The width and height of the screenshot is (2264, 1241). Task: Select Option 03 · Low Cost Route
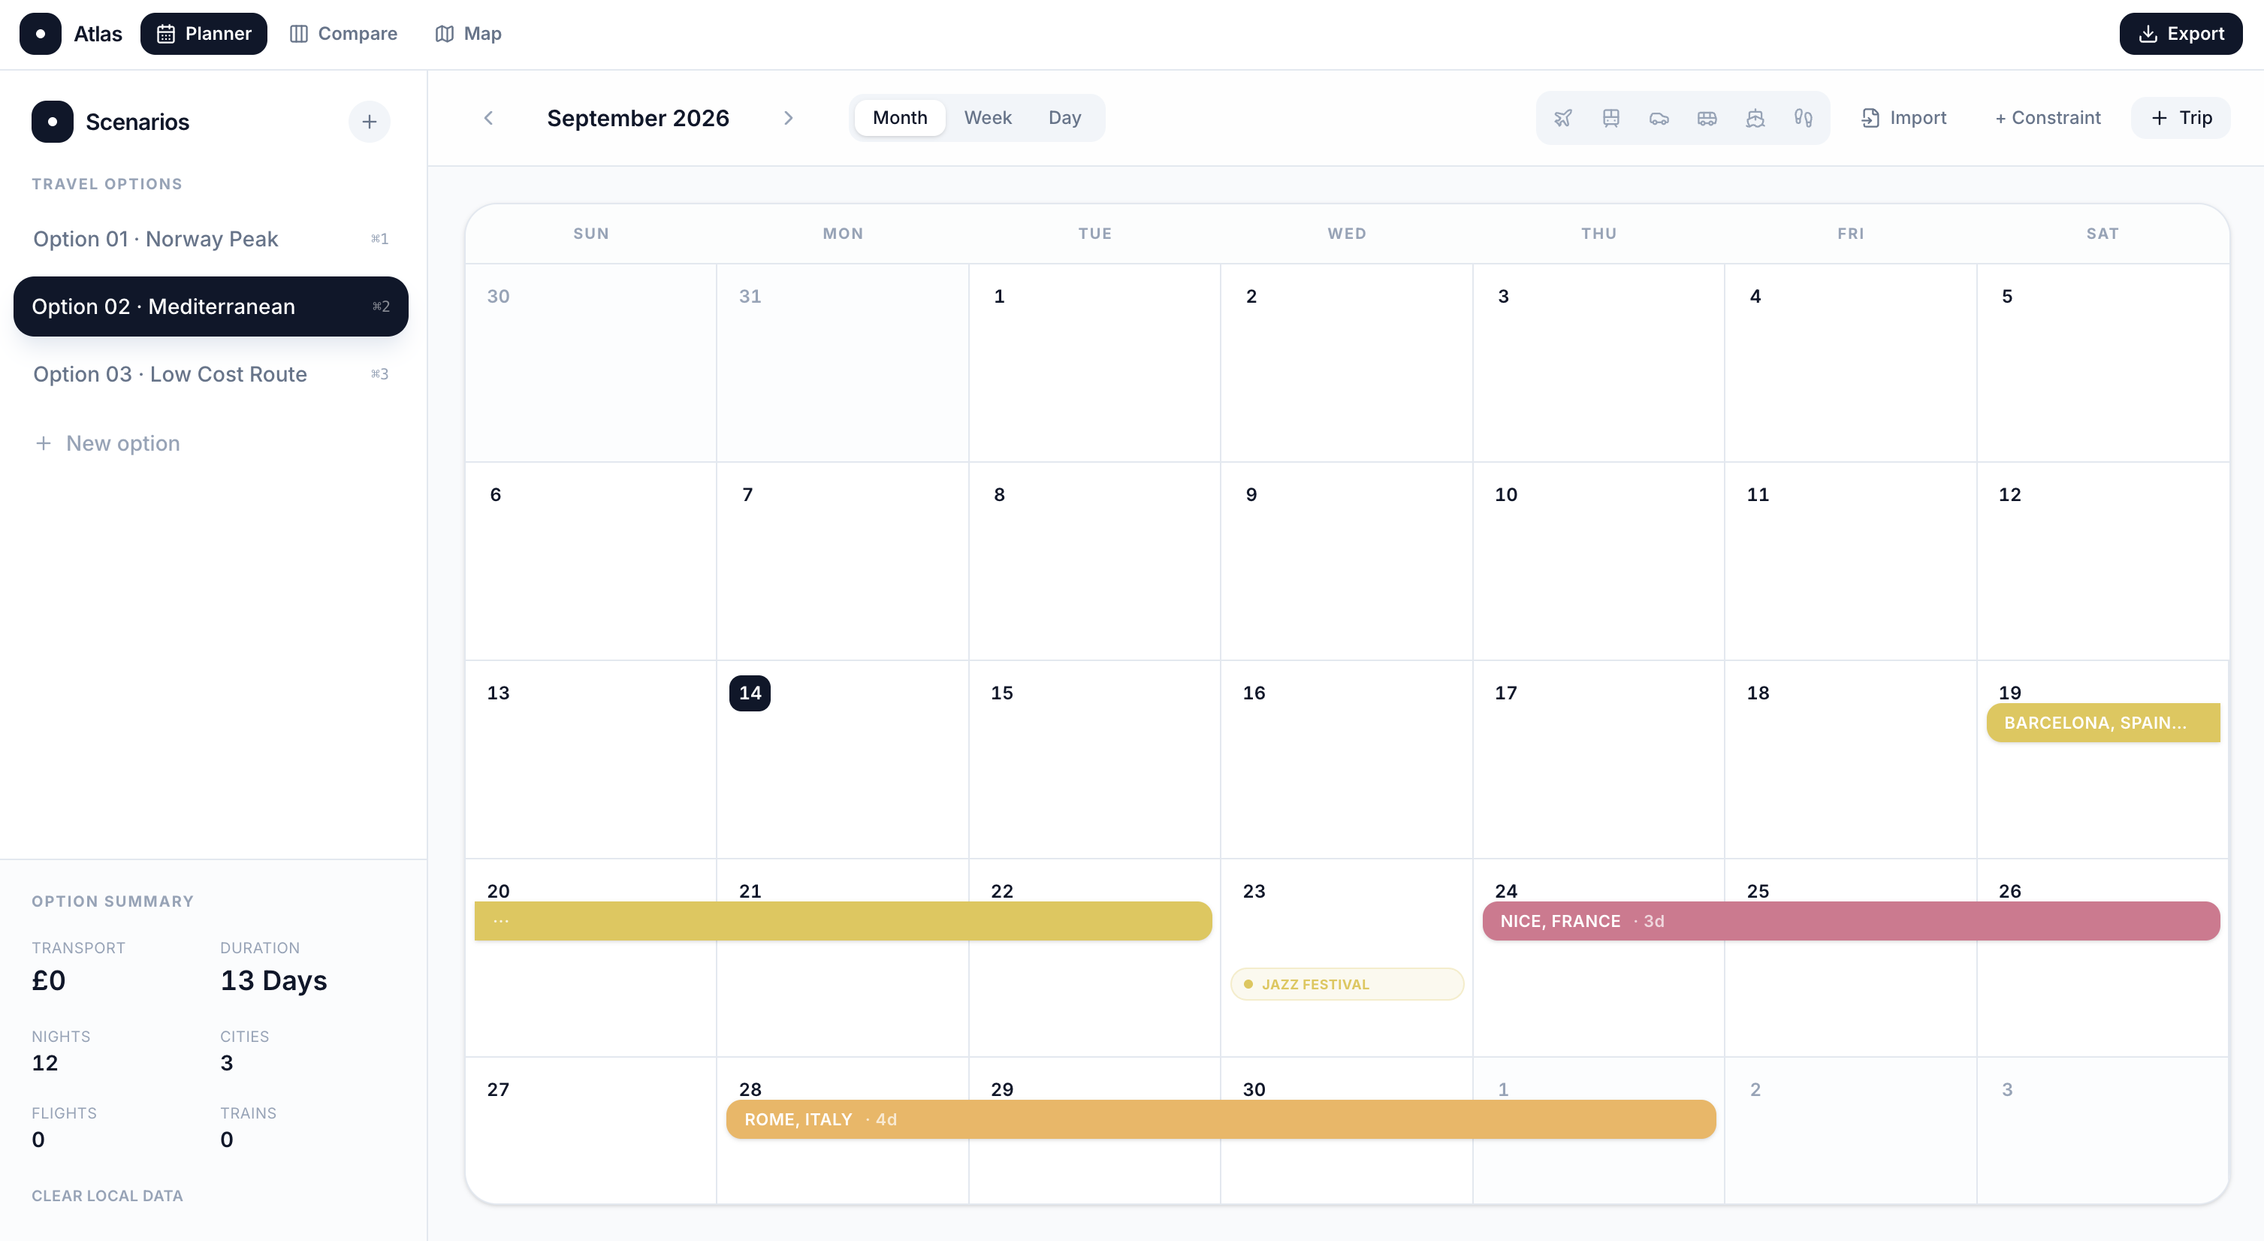pyautogui.click(x=211, y=373)
